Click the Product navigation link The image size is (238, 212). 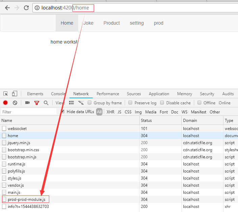[112, 23]
